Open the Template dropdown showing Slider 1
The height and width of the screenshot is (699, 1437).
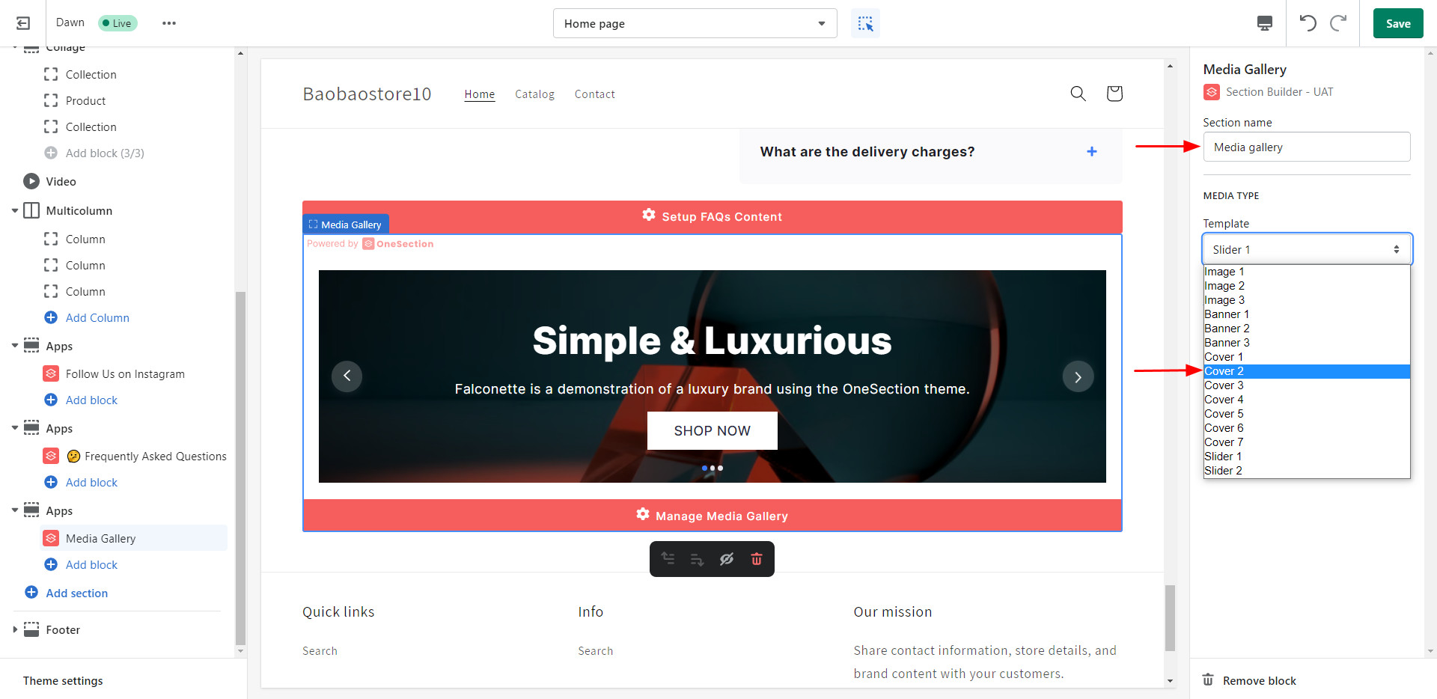(1307, 249)
